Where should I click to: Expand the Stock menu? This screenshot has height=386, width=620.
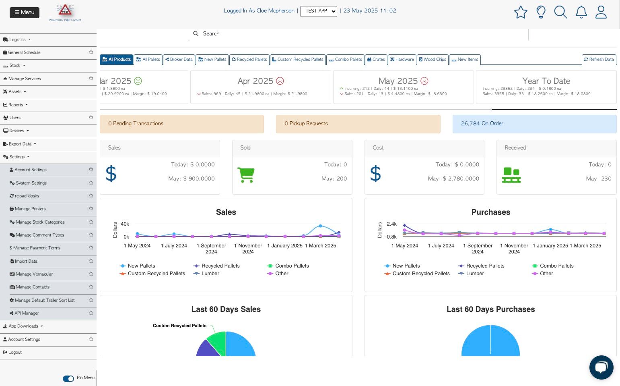14,65
